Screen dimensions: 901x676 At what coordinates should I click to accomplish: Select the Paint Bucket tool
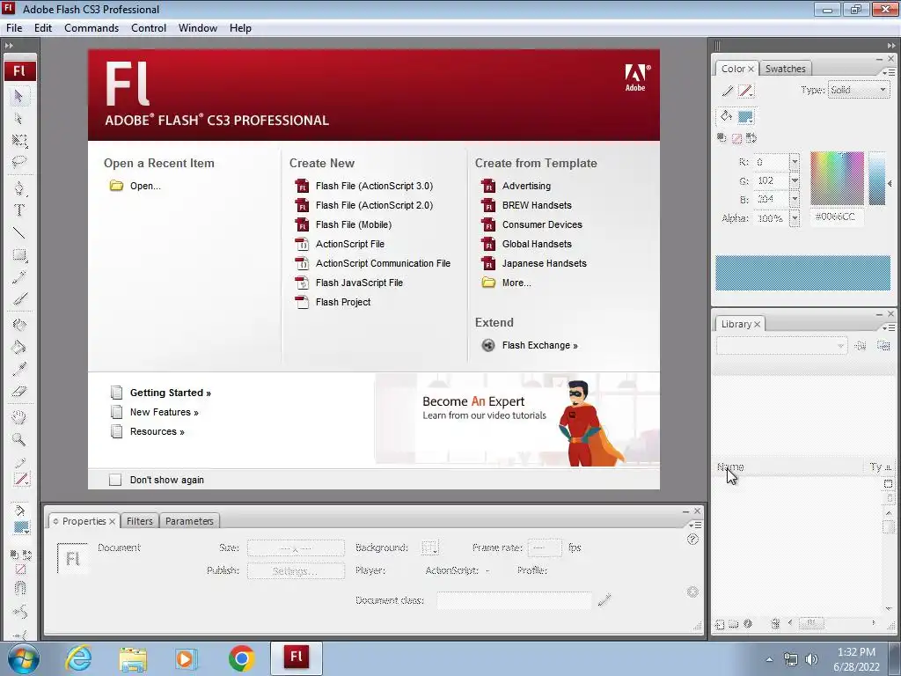(x=19, y=347)
